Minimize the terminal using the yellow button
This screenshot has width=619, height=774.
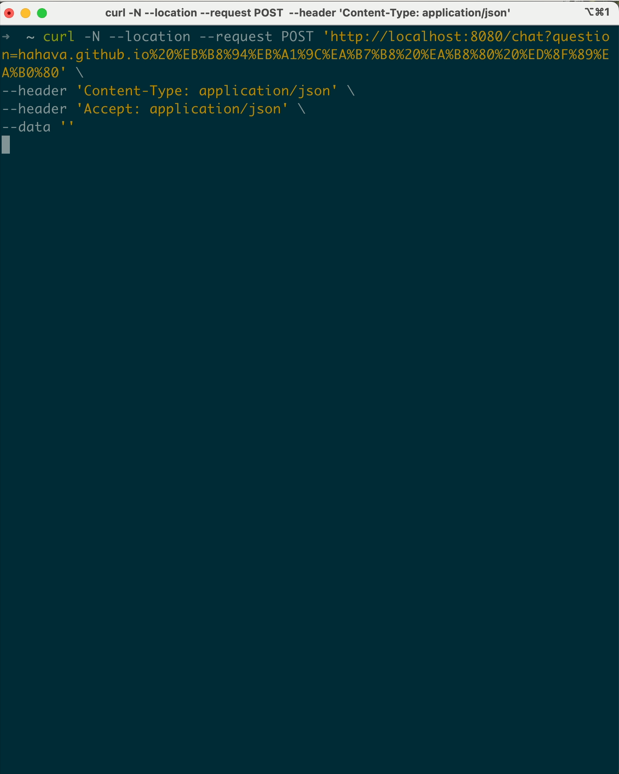25,13
